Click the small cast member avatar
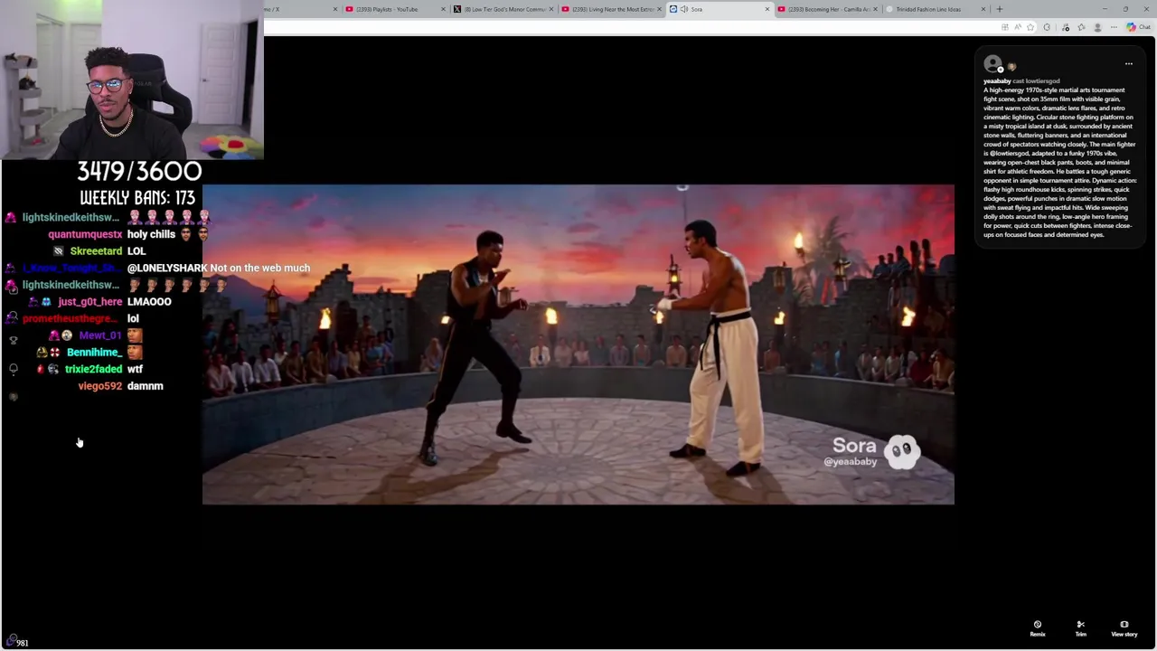The width and height of the screenshot is (1157, 651). [1011, 67]
